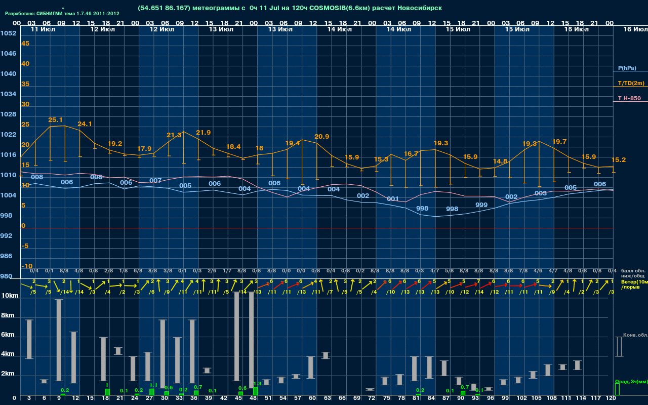Select the 1.1 precipitation amount label
648x405 pixels.
click(154, 385)
